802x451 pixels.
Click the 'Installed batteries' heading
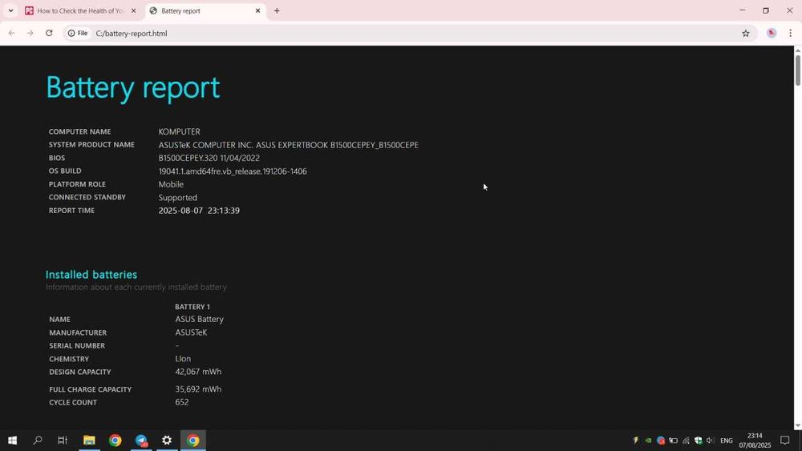pos(91,274)
